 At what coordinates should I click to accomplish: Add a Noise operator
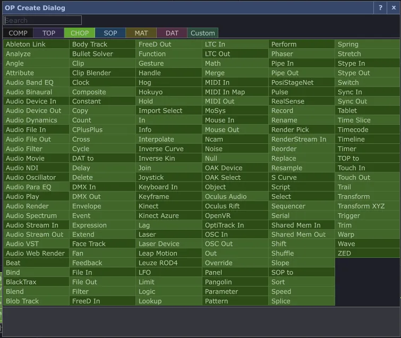[235, 149]
